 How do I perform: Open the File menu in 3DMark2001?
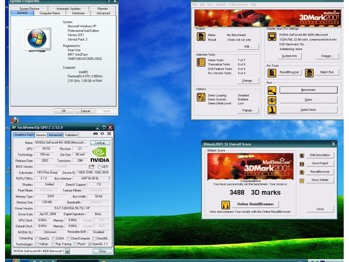click(194, 5)
